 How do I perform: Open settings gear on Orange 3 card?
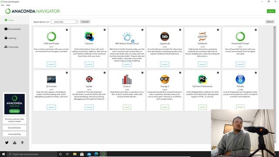pos(180,73)
